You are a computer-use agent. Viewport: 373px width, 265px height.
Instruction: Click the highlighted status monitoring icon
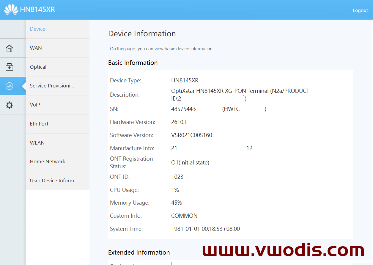(x=9, y=86)
